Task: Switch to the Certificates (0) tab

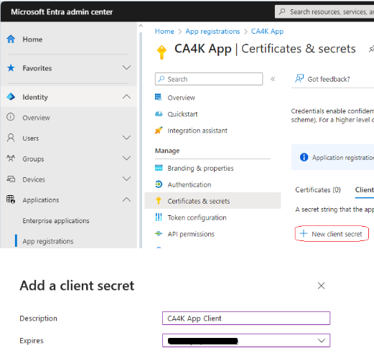Action: pos(318,190)
